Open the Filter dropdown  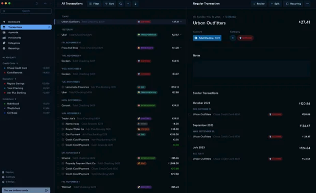click(94, 4)
